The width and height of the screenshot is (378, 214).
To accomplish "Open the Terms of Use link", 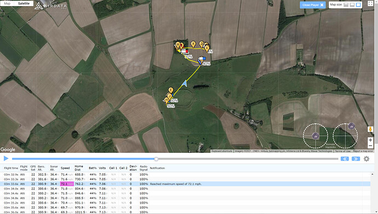I will click(x=342, y=151).
